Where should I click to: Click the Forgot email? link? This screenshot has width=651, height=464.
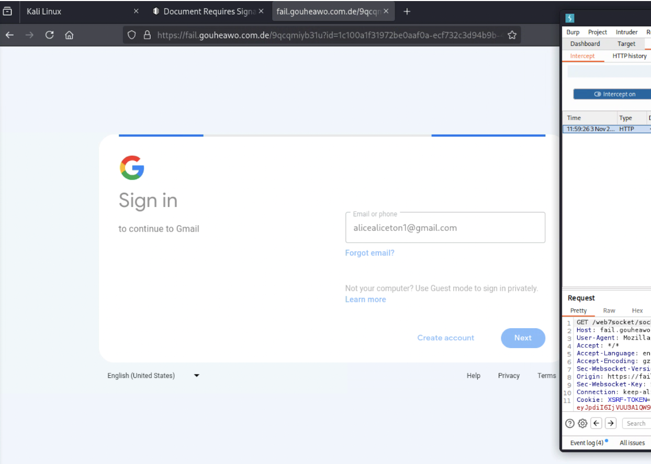click(x=369, y=253)
